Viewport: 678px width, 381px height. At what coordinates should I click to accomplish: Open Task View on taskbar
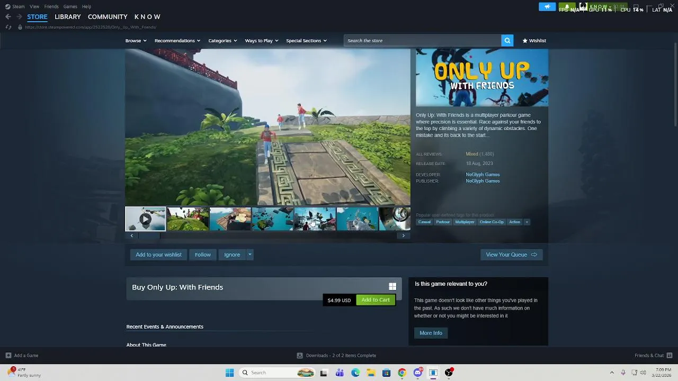click(324, 373)
